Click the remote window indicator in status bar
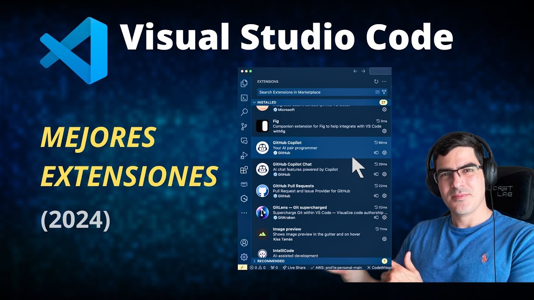Viewport: 534px width, 300px height. click(242, 267)
